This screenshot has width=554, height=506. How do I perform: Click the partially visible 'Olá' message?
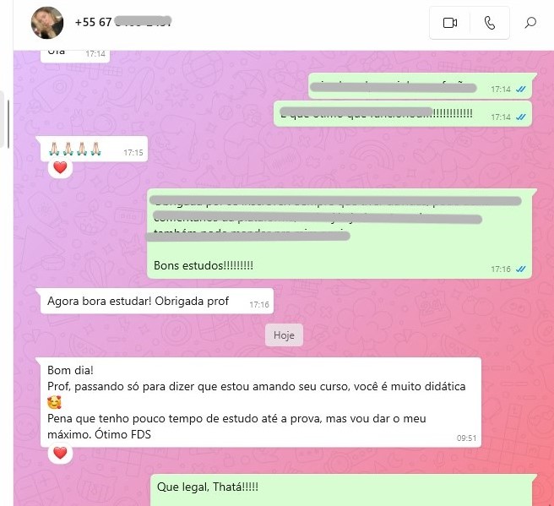(x=75, y=57)
